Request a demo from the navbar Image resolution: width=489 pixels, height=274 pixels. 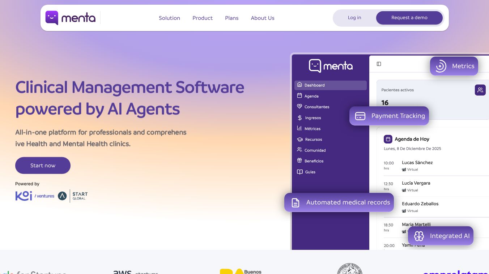coord(409,18)
